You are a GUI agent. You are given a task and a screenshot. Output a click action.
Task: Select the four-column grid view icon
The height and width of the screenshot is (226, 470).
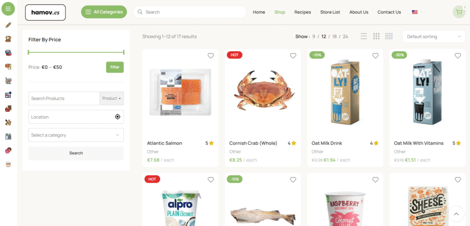click(389, 36)
